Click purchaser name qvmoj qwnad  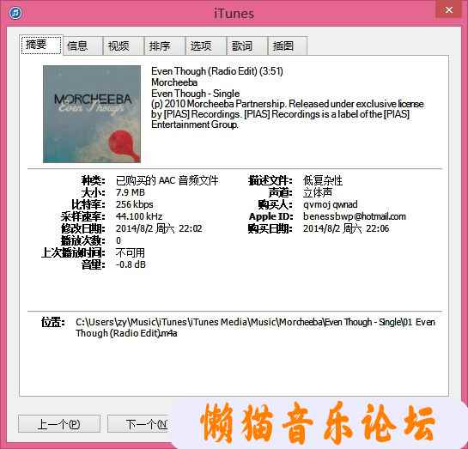pos(330,204)
